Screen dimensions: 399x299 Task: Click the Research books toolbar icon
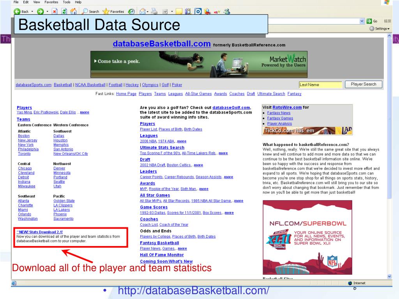(x=188, y=11)
